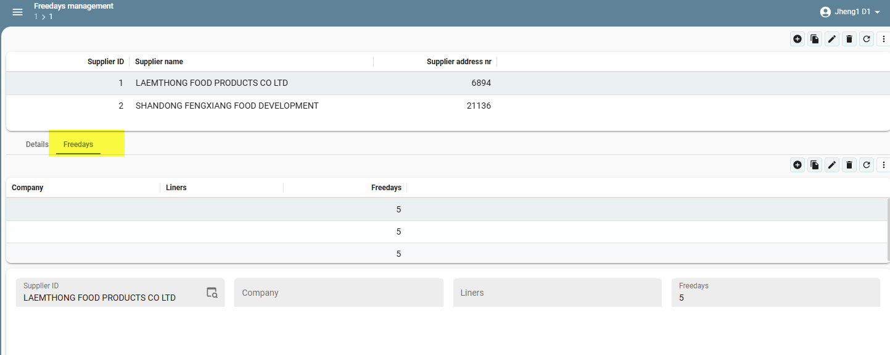890x355 pixels.
Task: Select the SHANDONG FENGXIANG FOOD DEVELOPMENT row
Action: coord(448,106)
